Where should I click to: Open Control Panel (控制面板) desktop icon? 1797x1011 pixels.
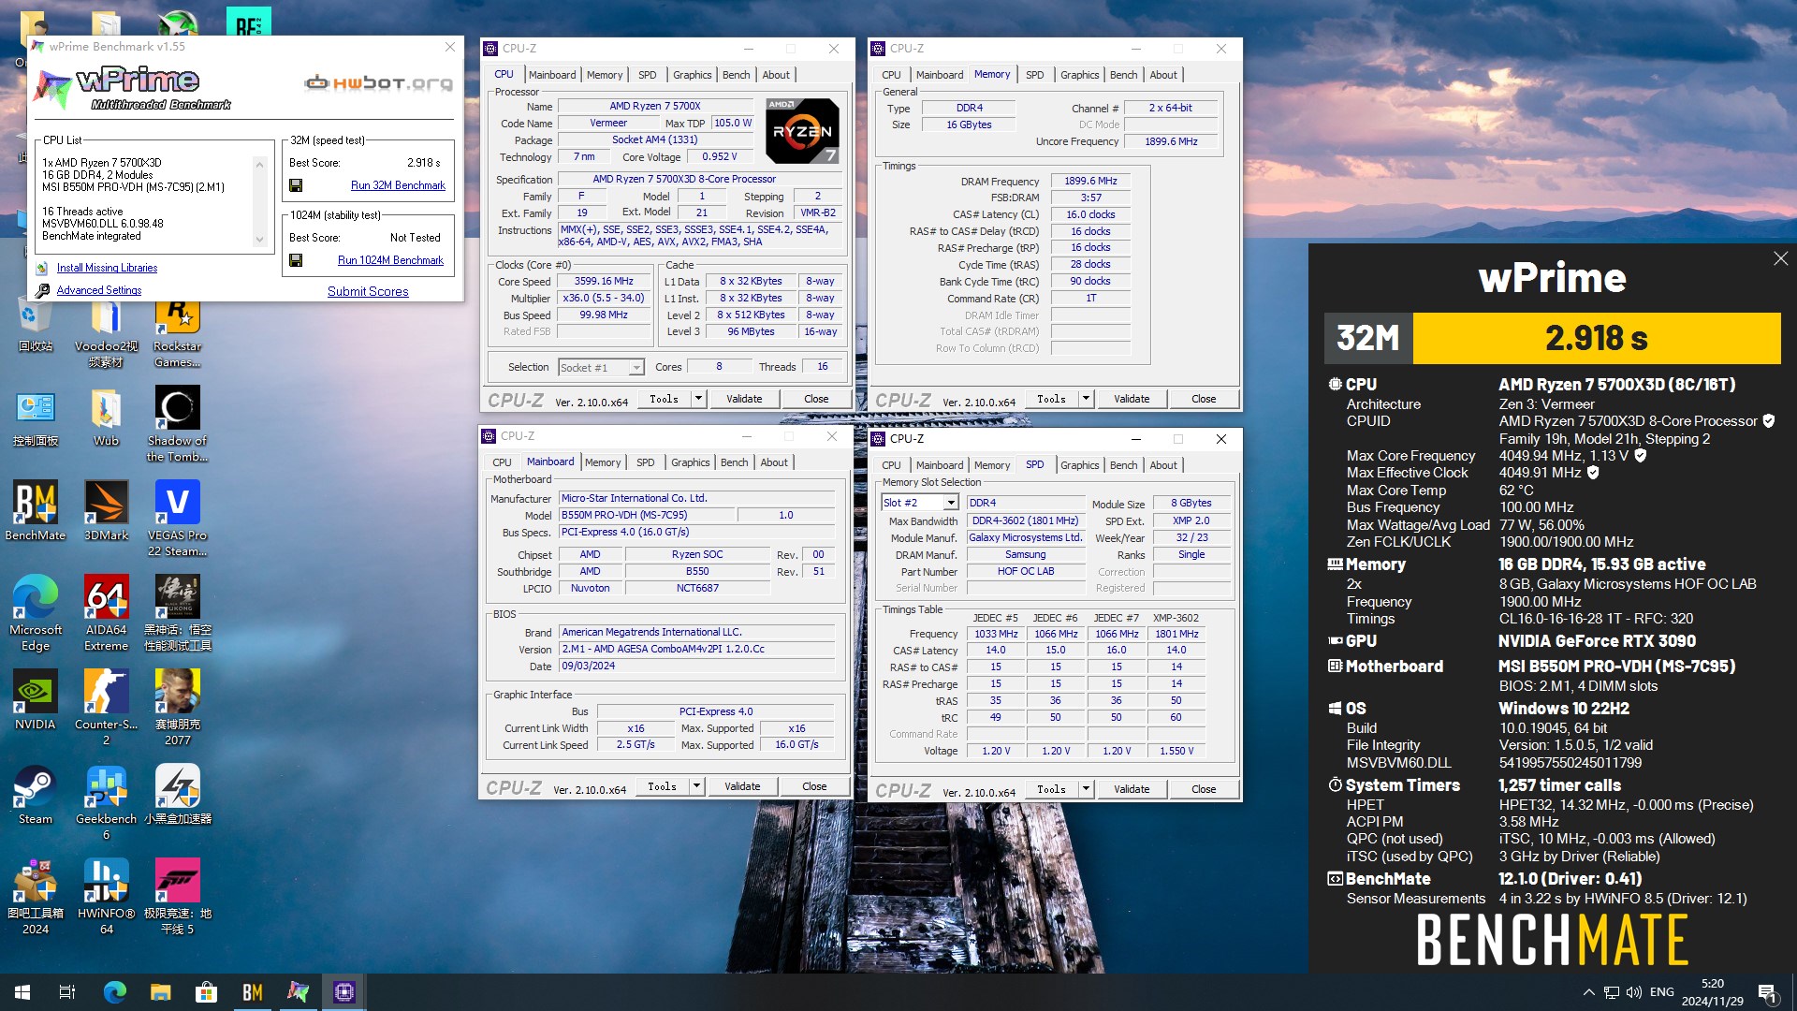(36, 416)
